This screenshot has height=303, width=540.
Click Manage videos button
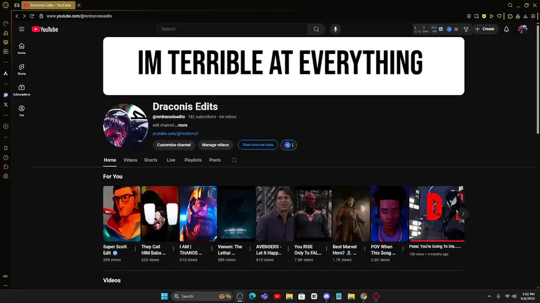point(215,145)
